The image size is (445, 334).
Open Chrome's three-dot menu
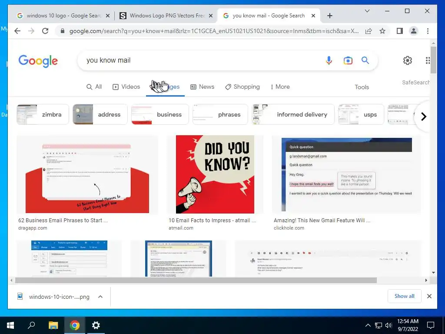[x=428, y=31]
